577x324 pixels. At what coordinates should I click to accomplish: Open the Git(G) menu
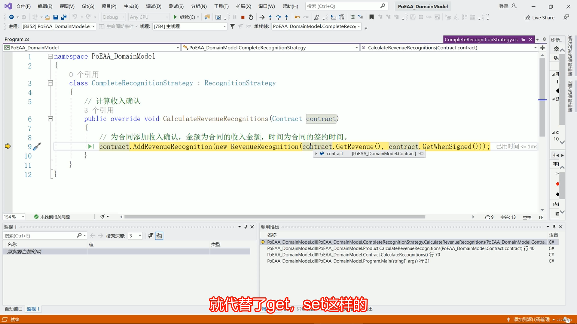tap(88, 6)
